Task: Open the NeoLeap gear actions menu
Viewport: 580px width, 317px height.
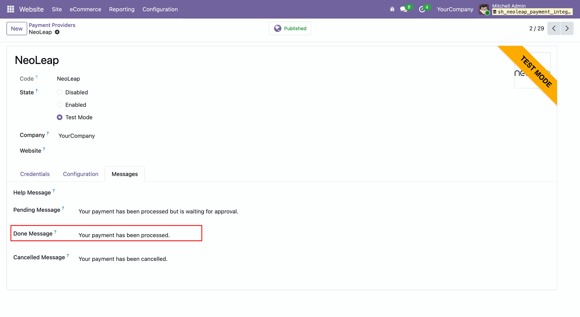Action: (x=57, y=32)
